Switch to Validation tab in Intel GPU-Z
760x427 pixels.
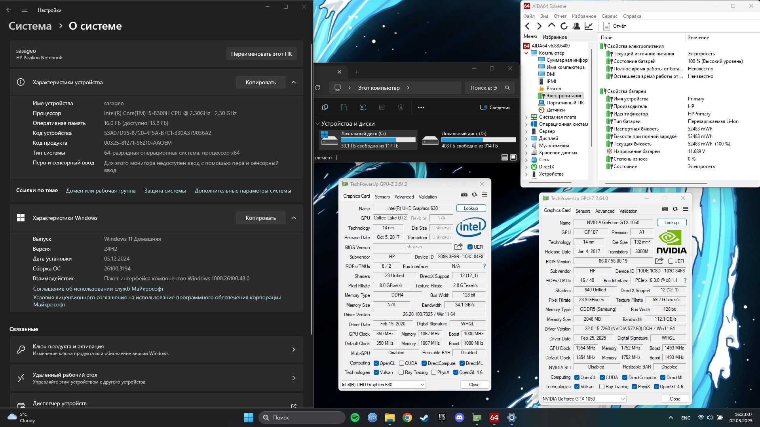(x=427, y=197)
